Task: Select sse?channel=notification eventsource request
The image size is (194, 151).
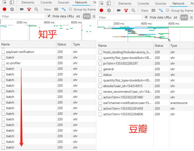Action: tap(145, 103)
